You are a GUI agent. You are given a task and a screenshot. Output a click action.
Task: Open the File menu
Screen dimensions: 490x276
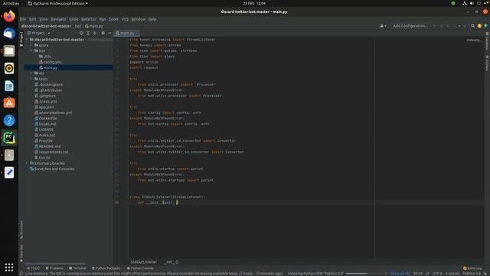(x=23, y=19)
